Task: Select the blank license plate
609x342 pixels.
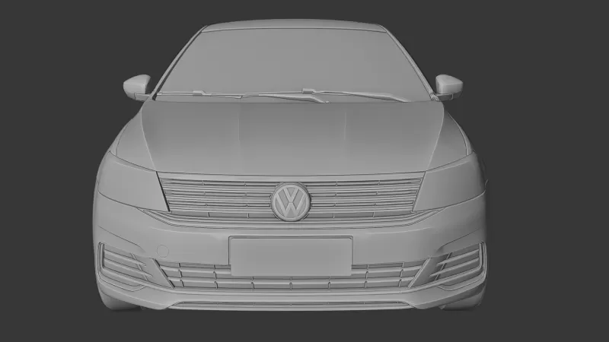Action: pos(291,256)
